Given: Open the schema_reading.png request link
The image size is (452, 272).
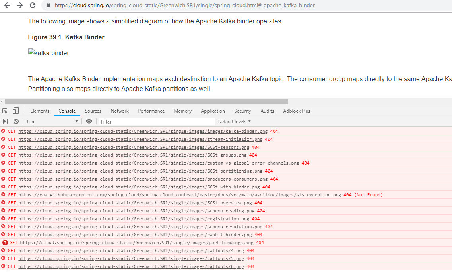Looking at the screenshot, I should 136,211.
